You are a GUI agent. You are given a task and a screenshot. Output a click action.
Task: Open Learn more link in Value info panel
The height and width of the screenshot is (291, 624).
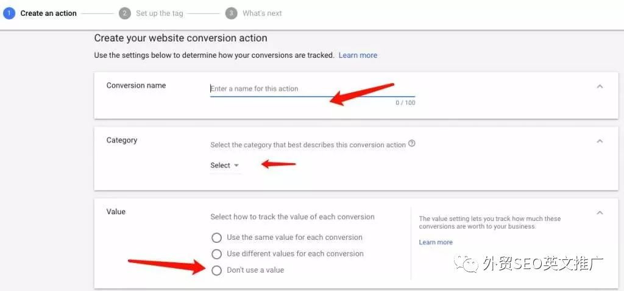tap(436, 242)
